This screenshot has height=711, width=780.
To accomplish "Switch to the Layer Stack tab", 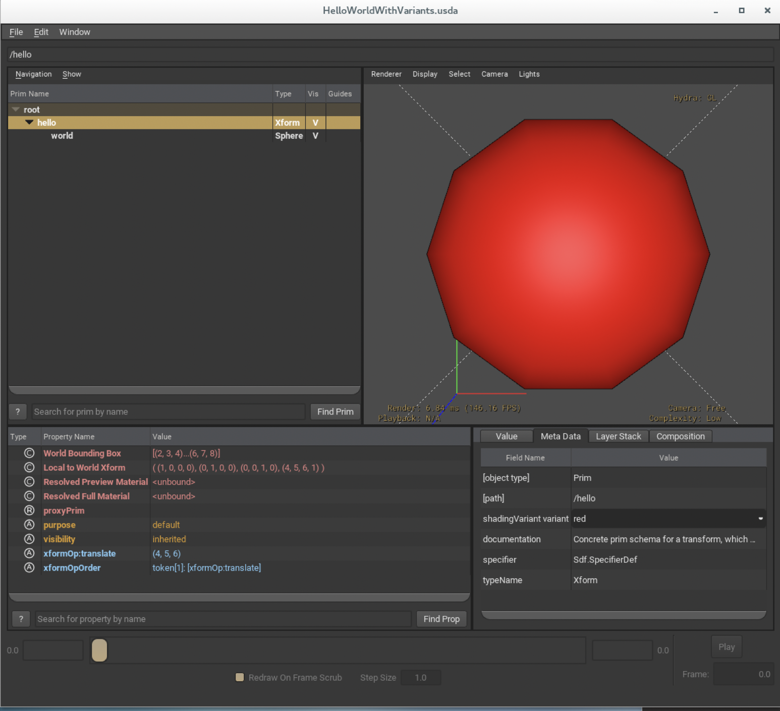I will point(619,436).
